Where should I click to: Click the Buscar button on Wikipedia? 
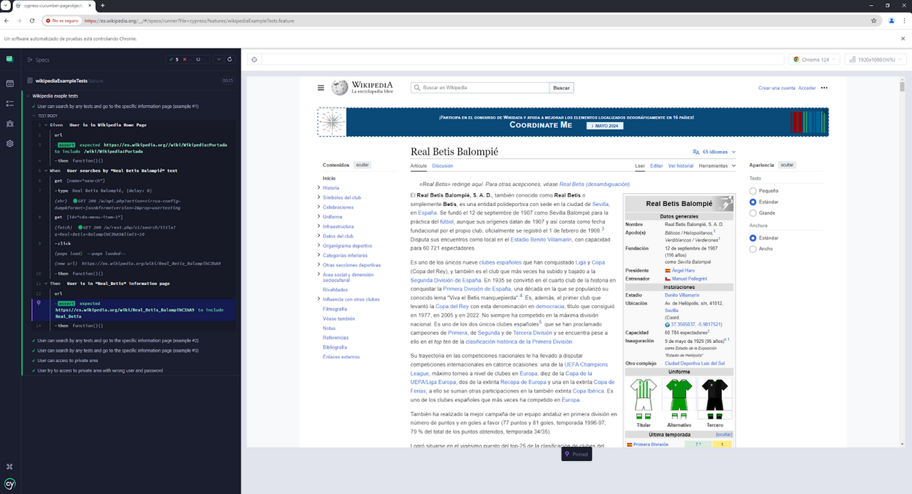click(561, 87)
